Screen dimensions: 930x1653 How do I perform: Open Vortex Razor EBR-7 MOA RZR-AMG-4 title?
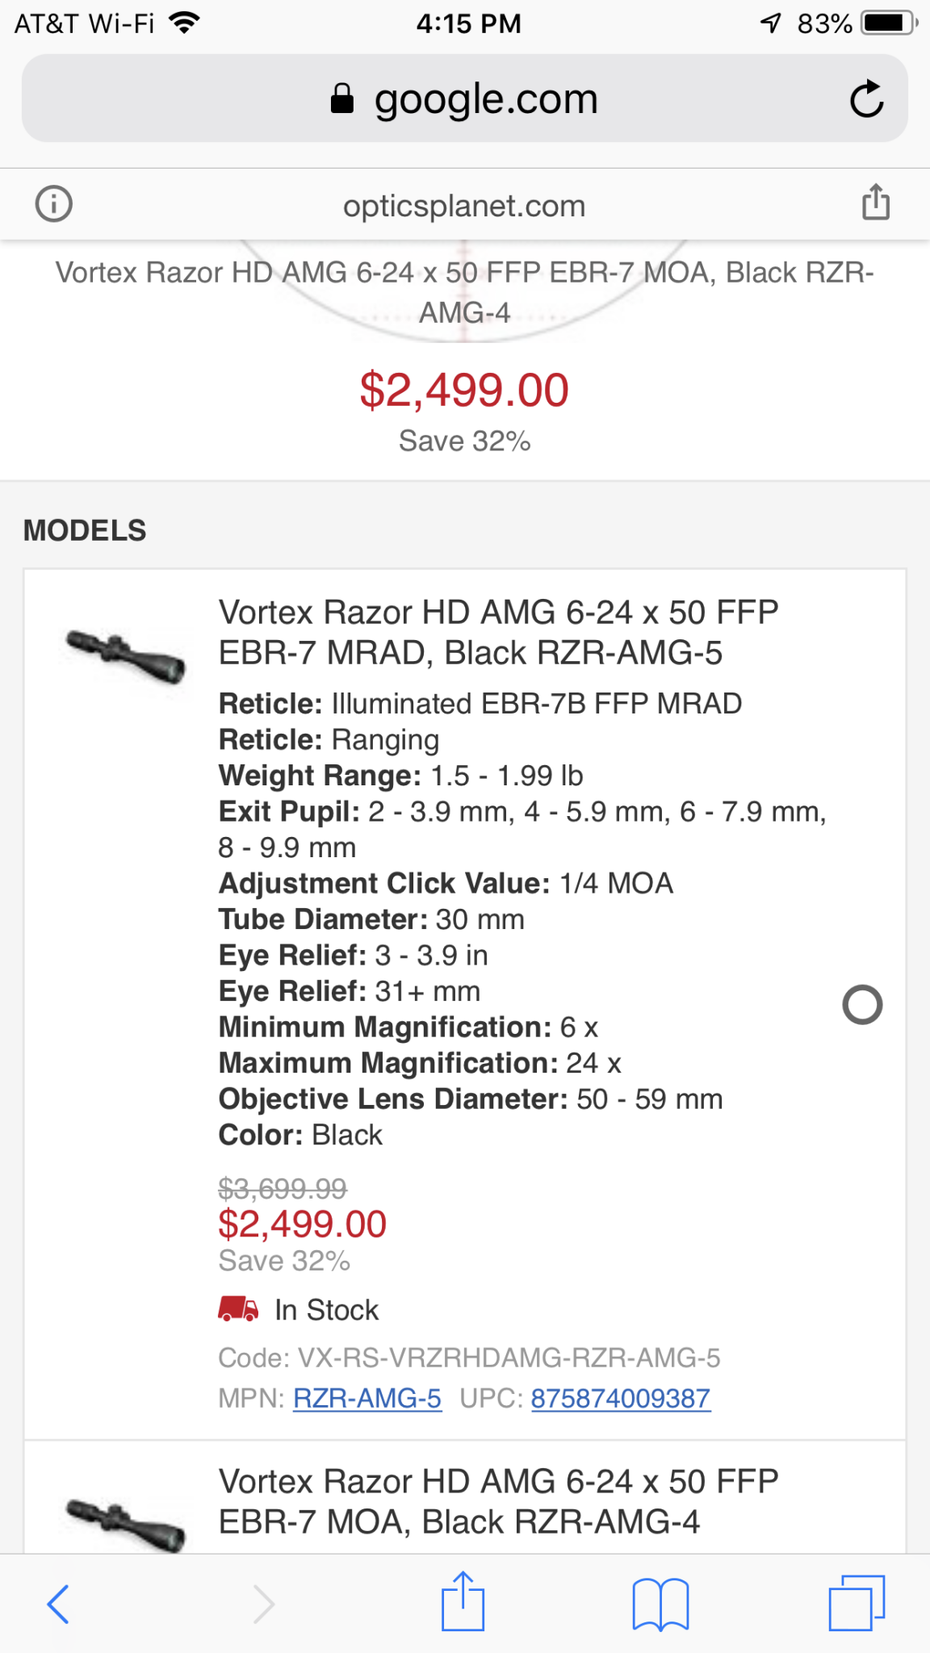coord(498,1501)
